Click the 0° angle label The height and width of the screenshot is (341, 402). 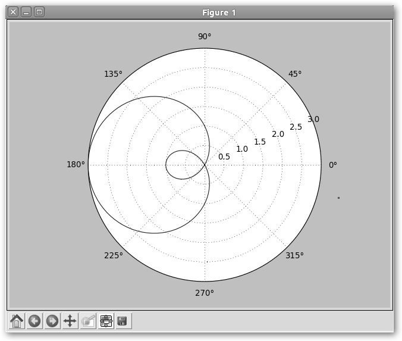(x=333, y=165)
